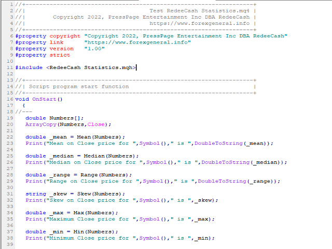The image size is (332, 249).
Task: Click the "1.00" version string
Action: (x=94, y=49)
